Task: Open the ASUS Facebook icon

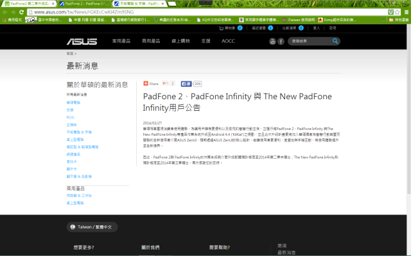Action: click(x=281, y=41)
